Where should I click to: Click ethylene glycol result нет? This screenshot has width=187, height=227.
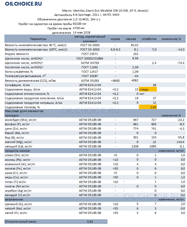click(x=142, y=94)
